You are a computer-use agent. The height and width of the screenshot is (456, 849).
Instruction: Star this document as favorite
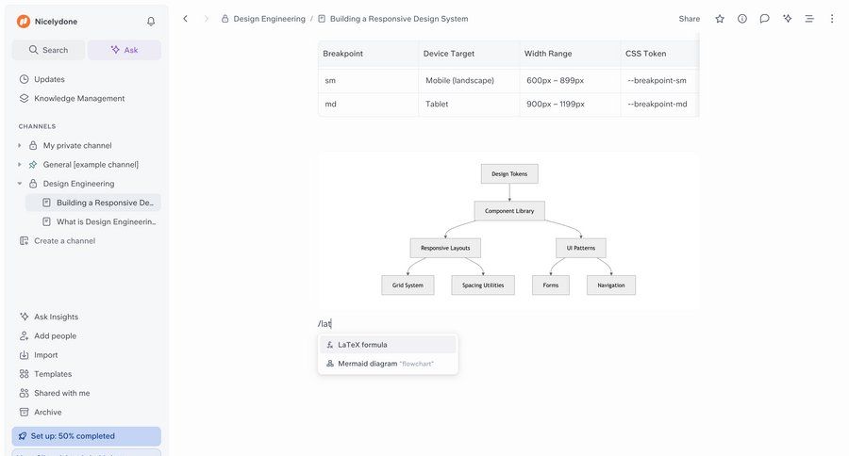720,19
